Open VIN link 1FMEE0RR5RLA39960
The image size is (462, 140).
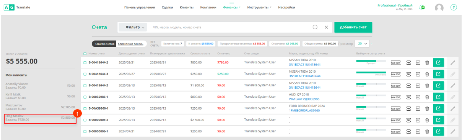(304, 110)
